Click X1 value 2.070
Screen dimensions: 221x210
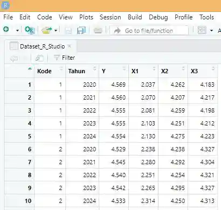coord(148,97)
